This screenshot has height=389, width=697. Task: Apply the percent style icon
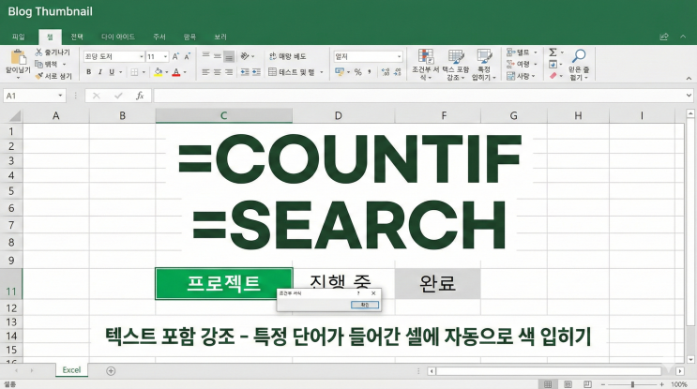pyautogui.click(x=357, y=72)
